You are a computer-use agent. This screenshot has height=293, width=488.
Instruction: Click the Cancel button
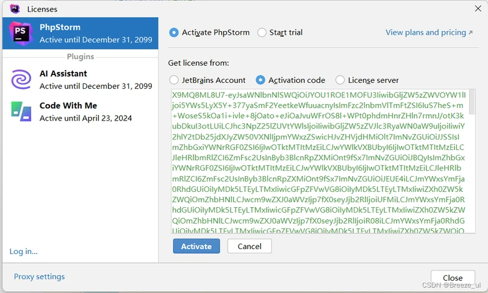point(249,246)
